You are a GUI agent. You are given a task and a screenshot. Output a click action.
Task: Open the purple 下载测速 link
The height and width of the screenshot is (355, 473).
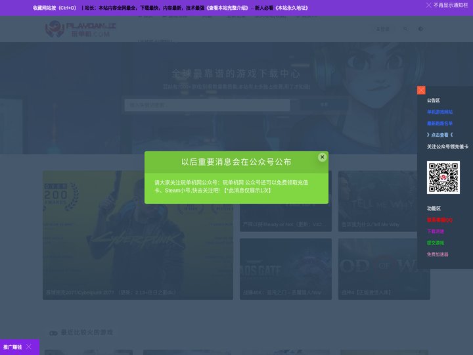[436, 231]
